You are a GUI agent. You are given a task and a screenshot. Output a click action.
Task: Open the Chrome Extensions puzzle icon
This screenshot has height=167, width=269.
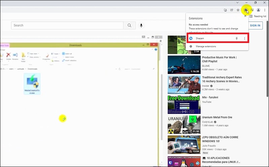pos(245,10)
